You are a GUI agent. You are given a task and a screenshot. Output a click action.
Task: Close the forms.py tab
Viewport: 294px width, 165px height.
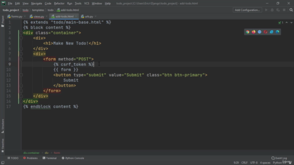(25, 16)
